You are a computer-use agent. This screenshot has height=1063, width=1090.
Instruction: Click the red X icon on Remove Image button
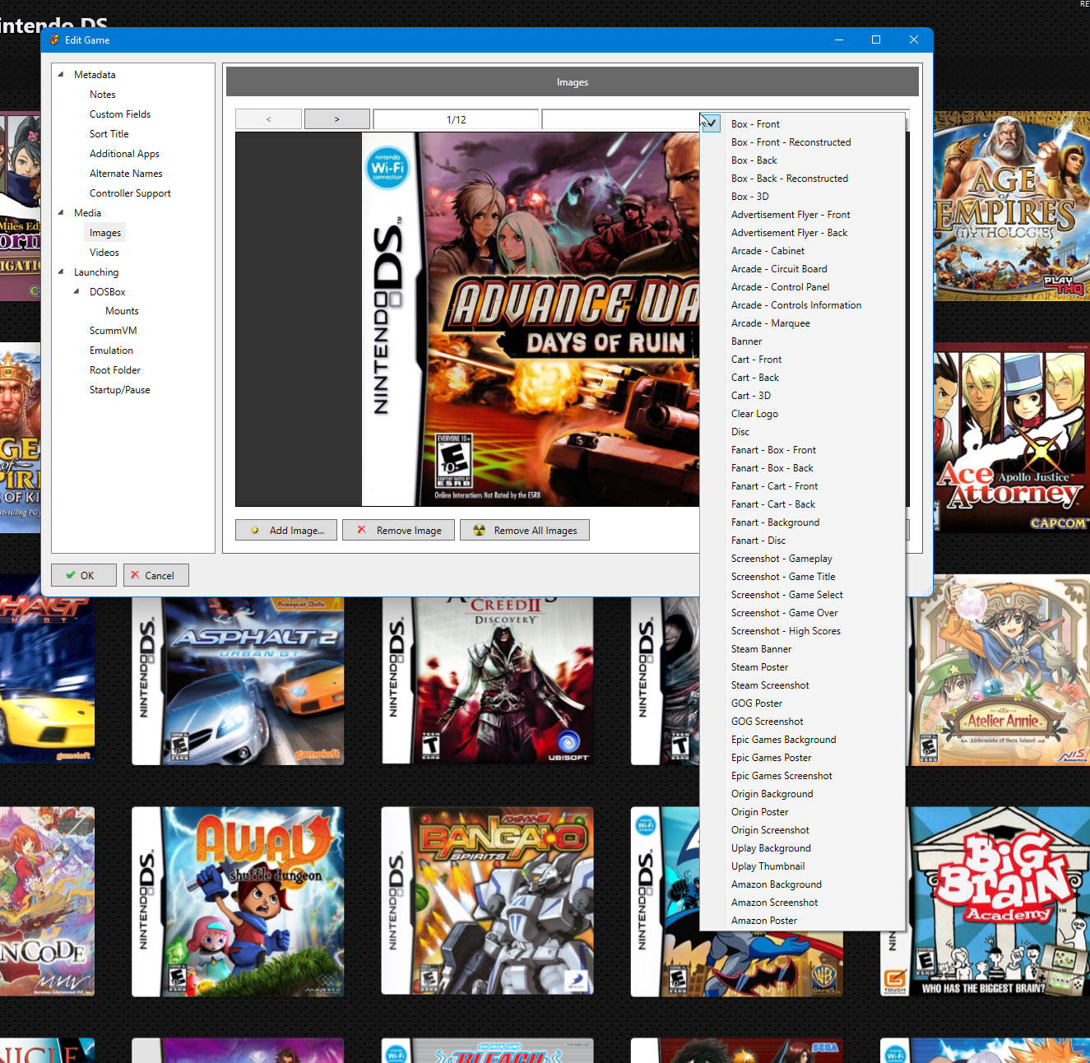(362, 531)
